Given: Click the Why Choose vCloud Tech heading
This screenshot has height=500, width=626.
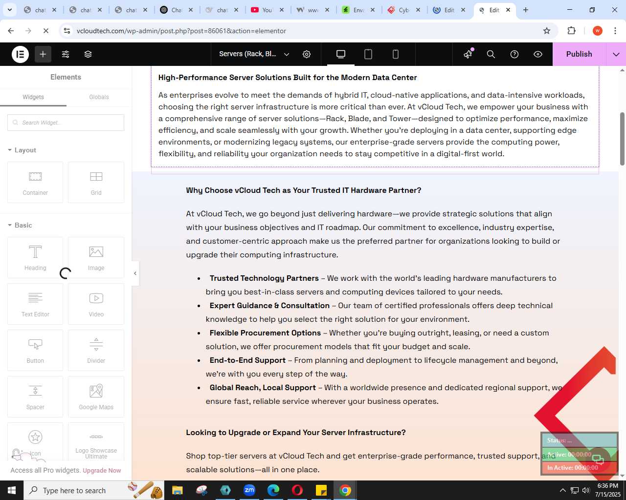Looking at the screenshot, I should [303, 190].
